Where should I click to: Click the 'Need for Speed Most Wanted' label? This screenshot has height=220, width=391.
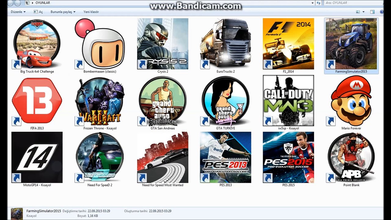click(163, 185)
